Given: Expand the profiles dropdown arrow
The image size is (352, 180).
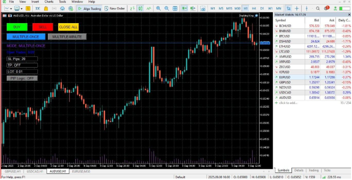Looking at the screenshot, I should (x=21, y=9).
